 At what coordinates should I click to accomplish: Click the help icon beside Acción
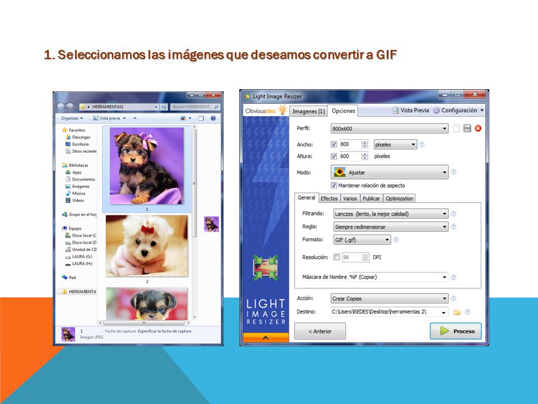click(x=453, y=299)
